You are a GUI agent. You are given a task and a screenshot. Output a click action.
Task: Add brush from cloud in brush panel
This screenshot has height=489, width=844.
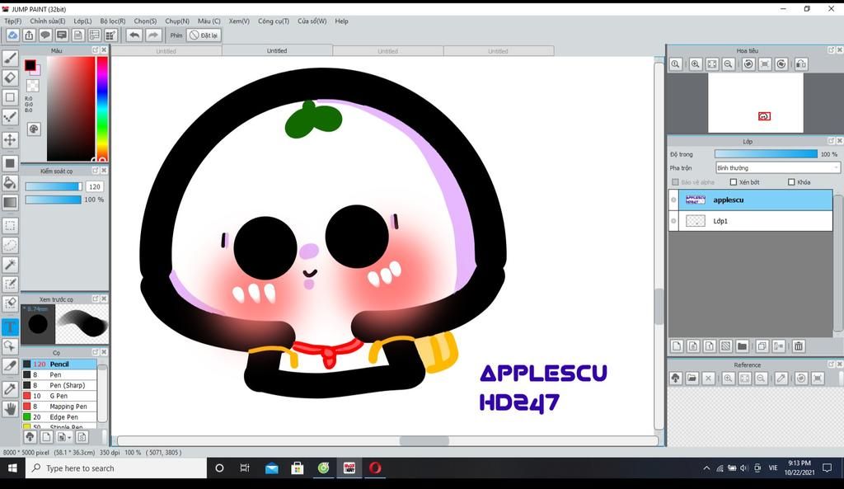(x=30, y=437)
